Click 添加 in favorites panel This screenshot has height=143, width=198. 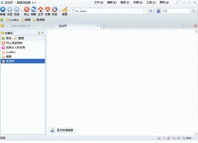click(7, 38)
